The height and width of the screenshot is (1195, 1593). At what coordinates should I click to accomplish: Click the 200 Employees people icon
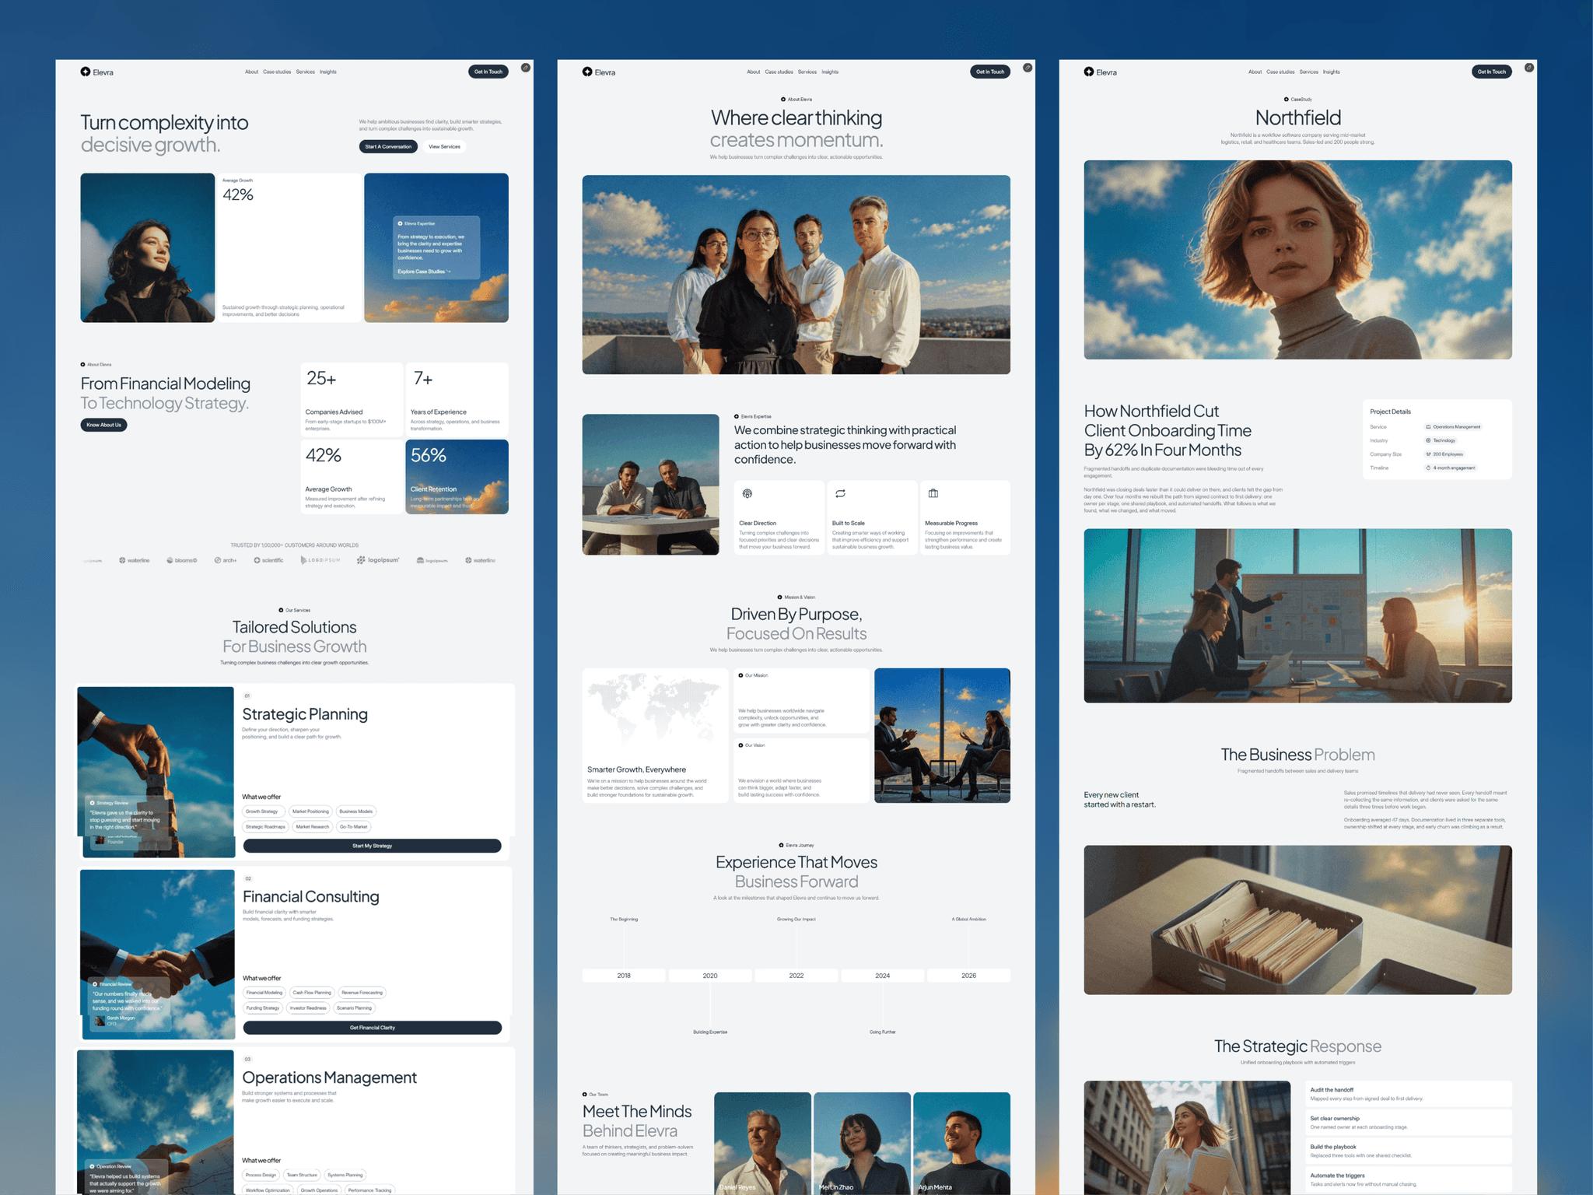(1428, 454)
